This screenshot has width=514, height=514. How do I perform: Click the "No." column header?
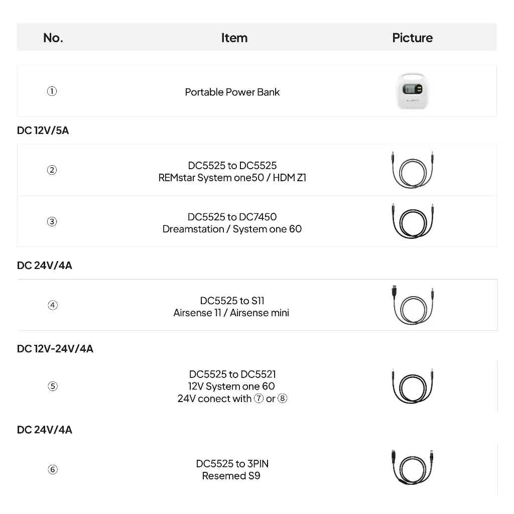pos(53,38)
